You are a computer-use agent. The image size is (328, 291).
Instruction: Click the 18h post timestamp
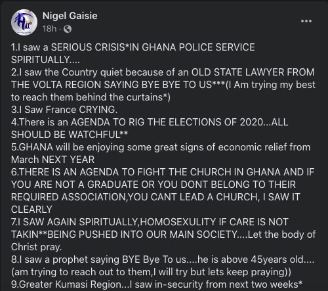[x=49, y=29]
